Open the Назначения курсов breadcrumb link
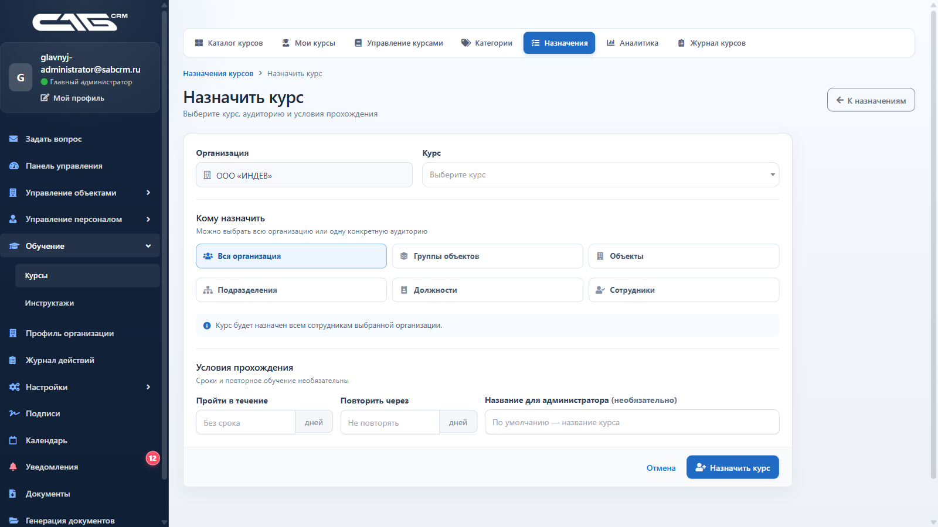938x527 pixels. coord(218,73)
